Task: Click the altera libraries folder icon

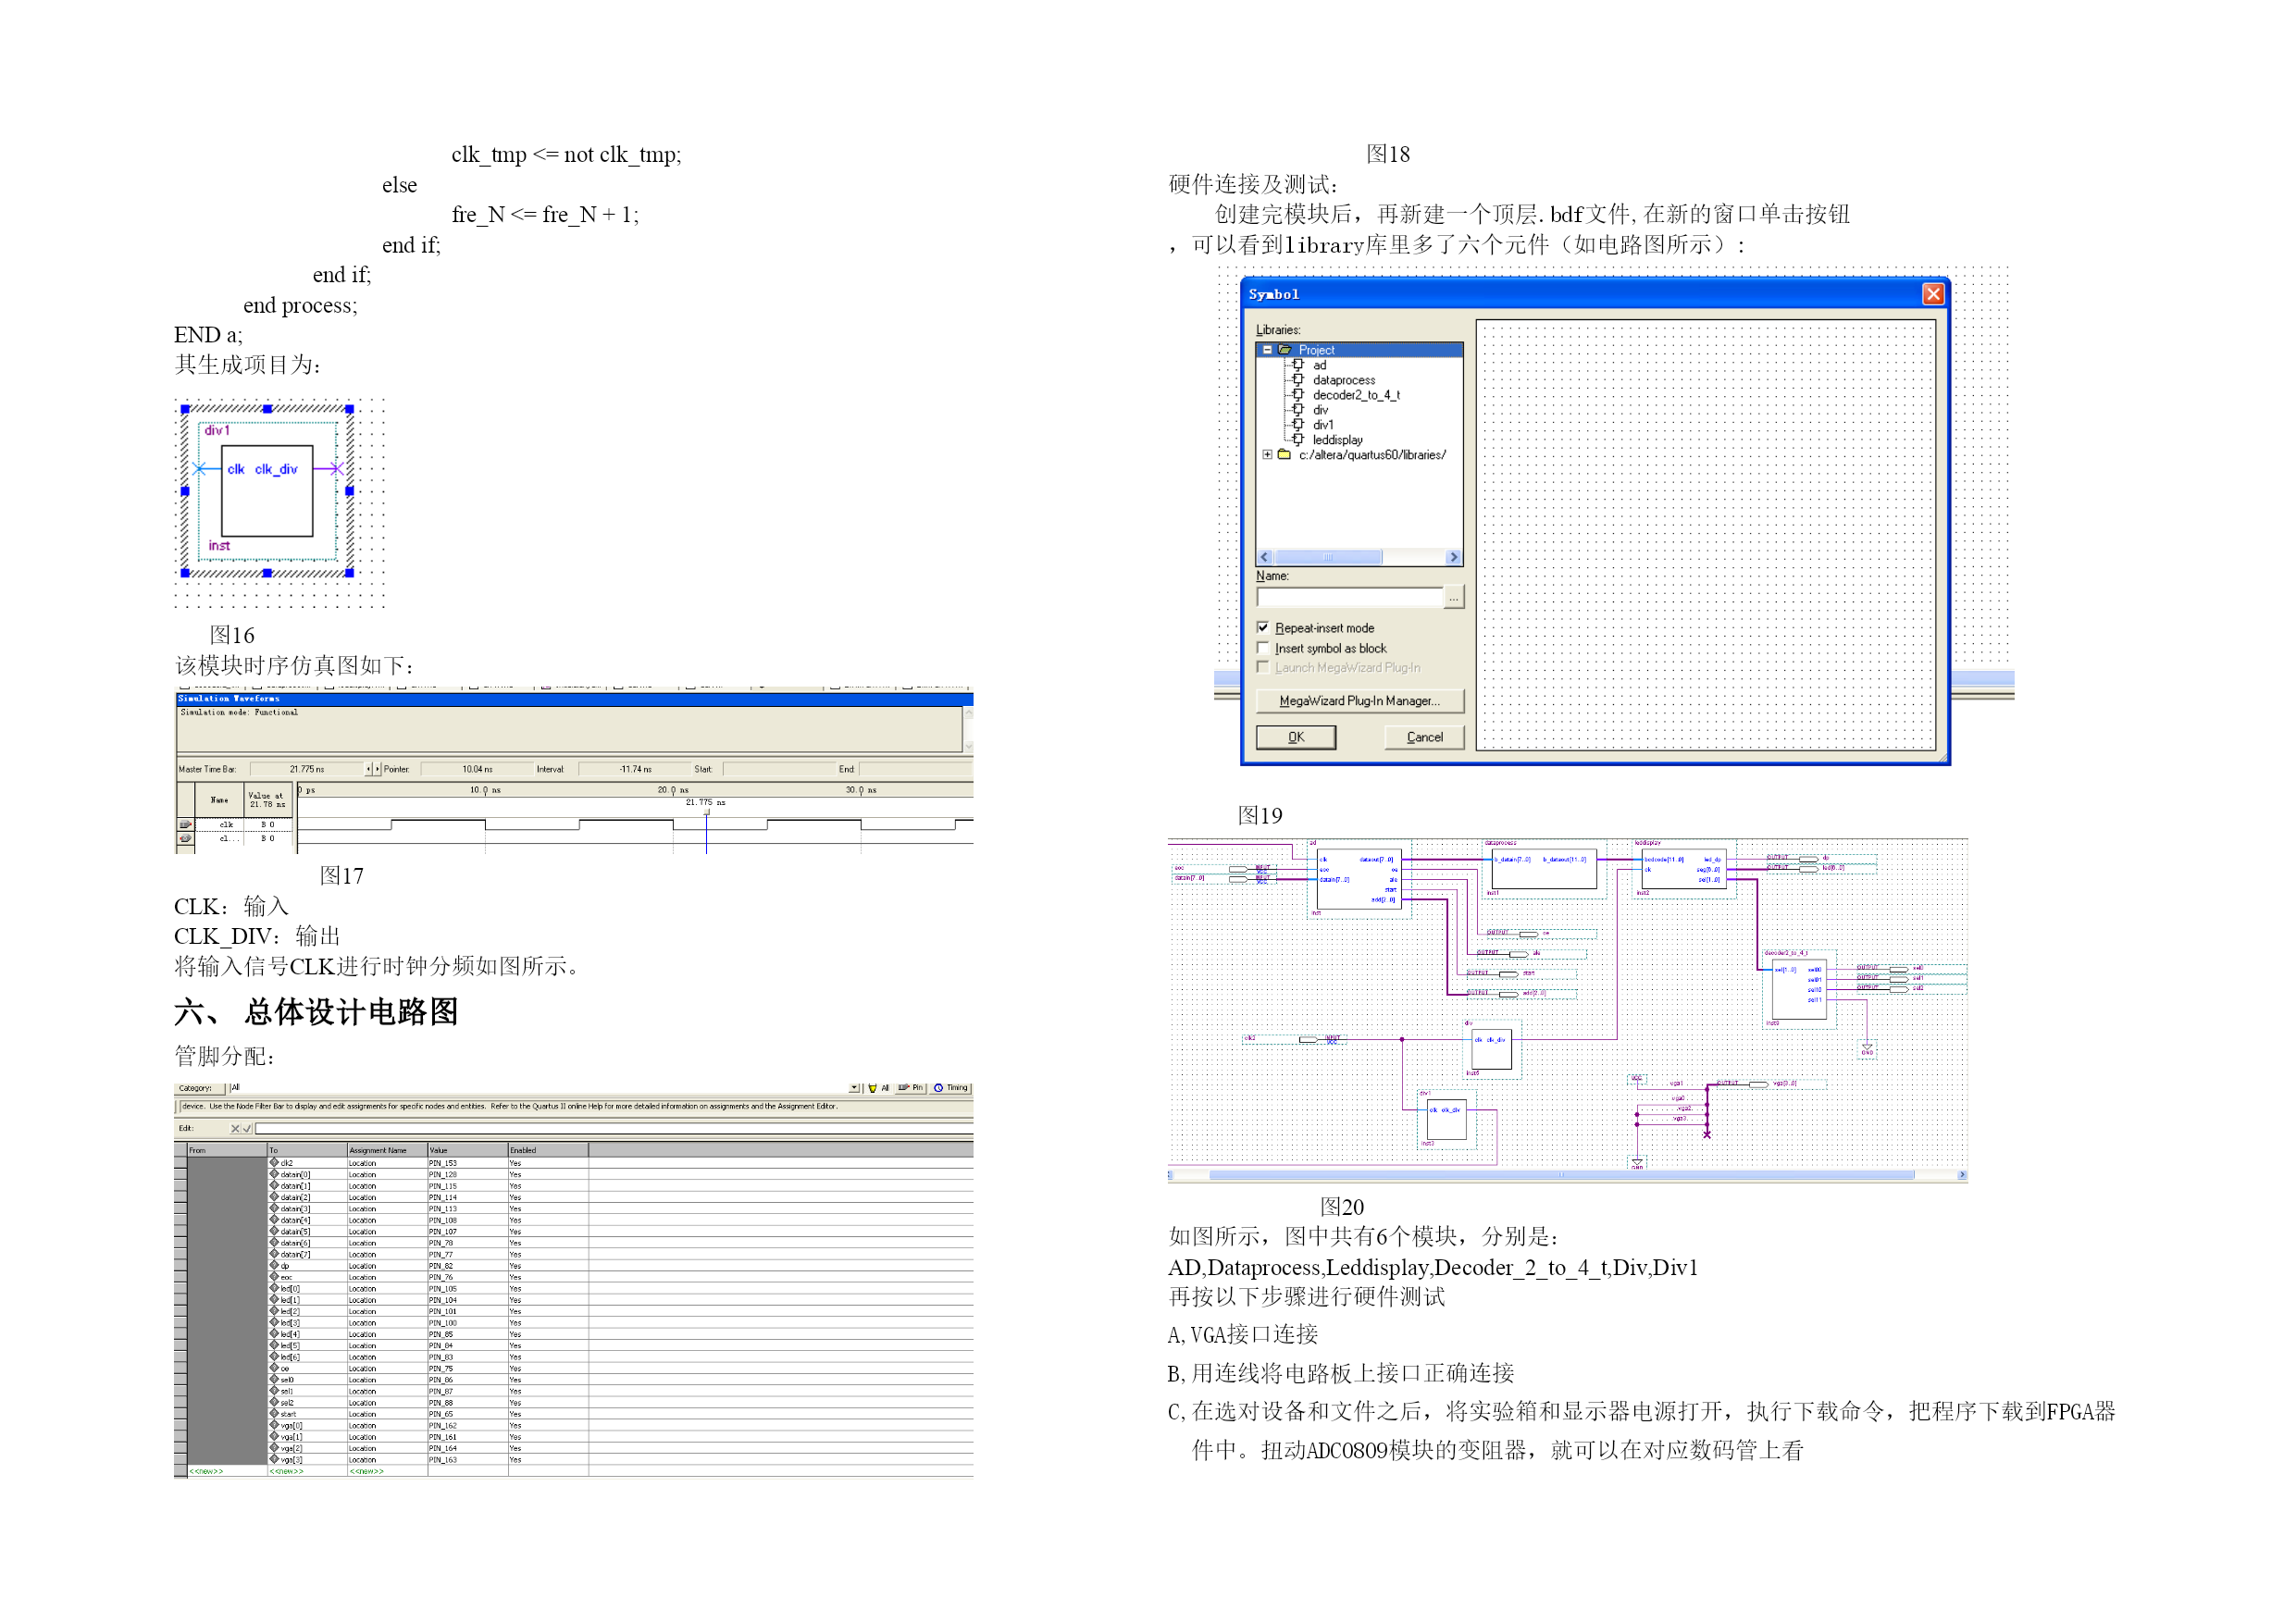Action: (x=1284, y=455)
